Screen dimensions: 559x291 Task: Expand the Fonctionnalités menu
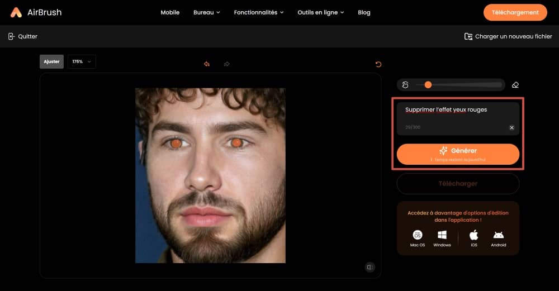click(259, 12)
